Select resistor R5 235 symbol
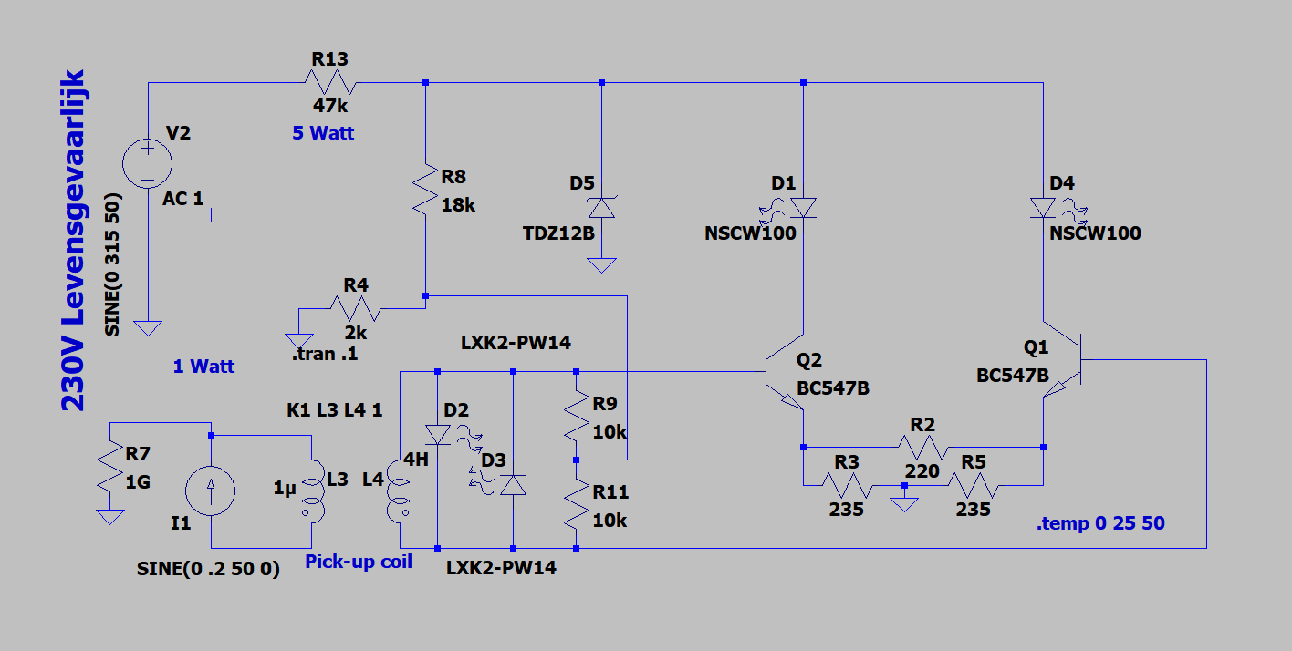This screenshot has height=651, width=1292. click(973, 485)
